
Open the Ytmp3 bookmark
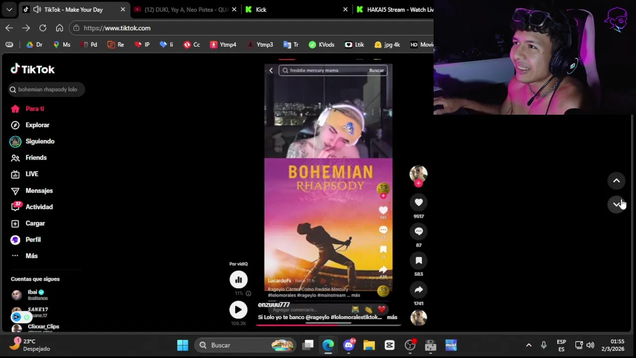(260, 45)
